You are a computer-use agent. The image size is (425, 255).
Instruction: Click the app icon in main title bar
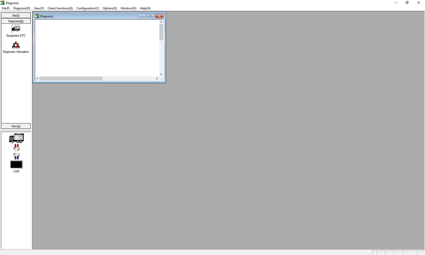click(x=3, y=3)
